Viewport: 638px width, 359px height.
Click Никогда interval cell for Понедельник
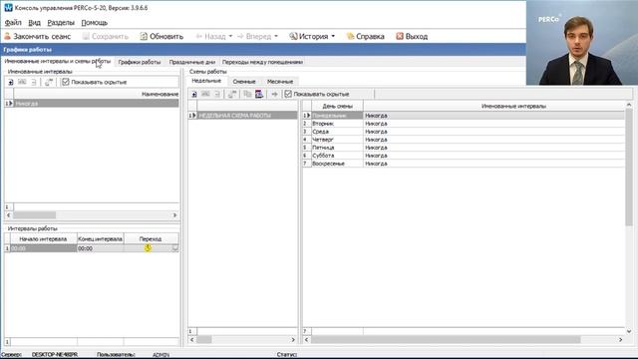(x=493, y=116)
